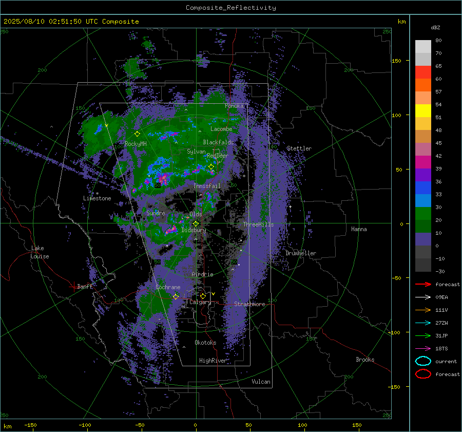This screenshot has height=432, width=462.
Task: Click the 27ZW legend label
Action: point(441,323)
